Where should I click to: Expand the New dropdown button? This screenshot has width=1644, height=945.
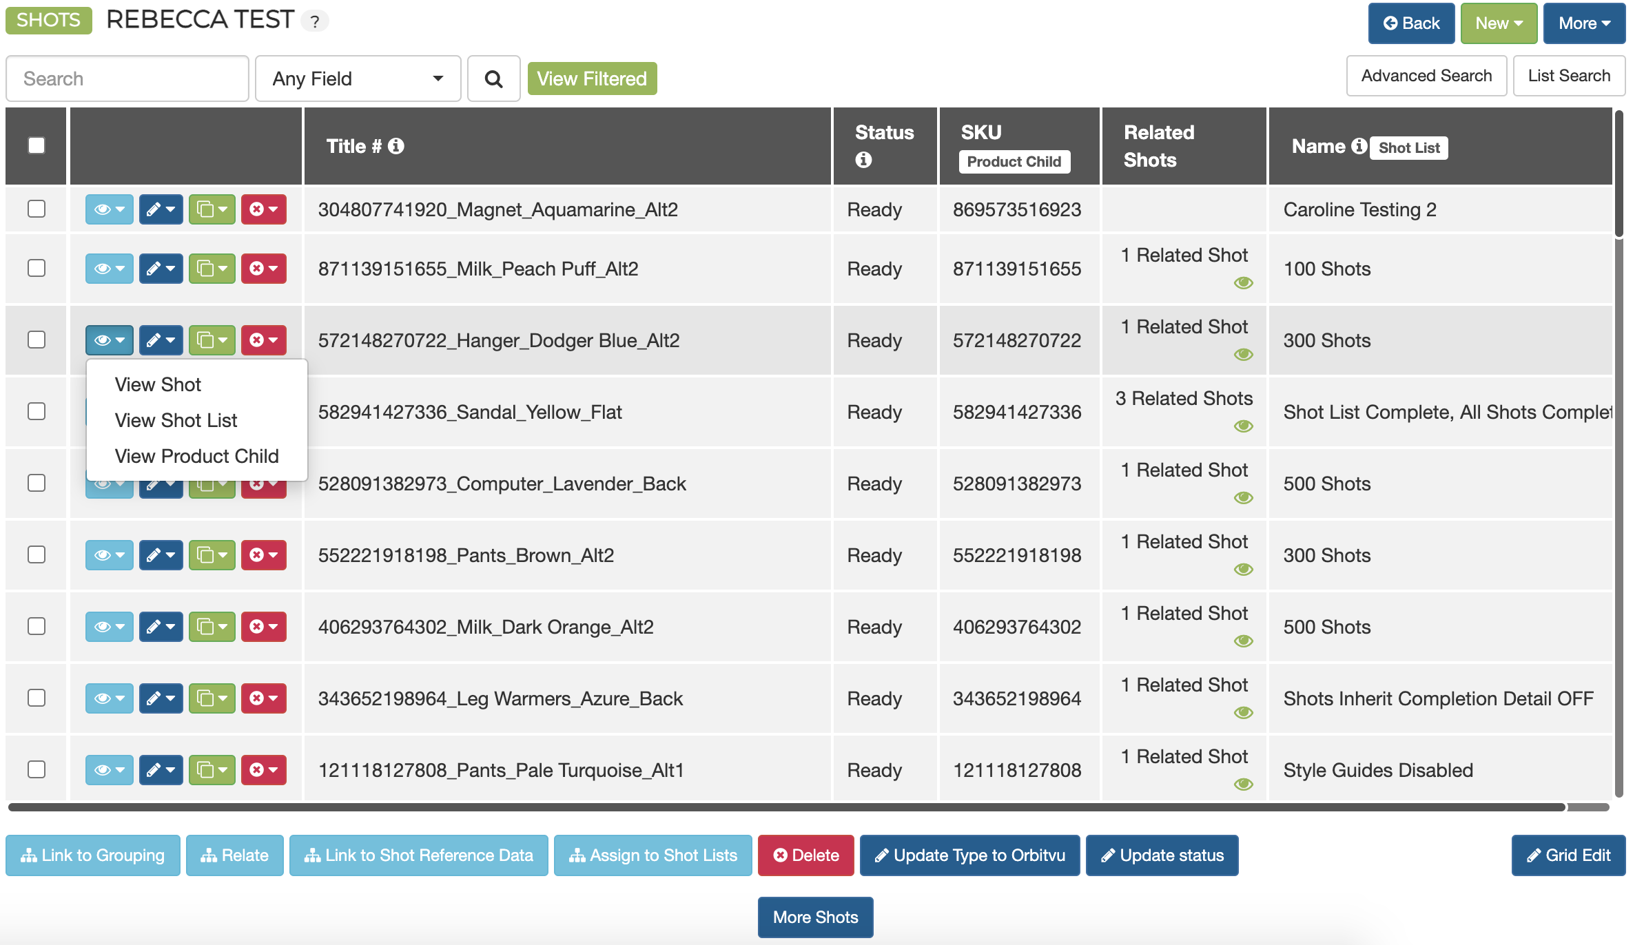tap(1499, 23)
